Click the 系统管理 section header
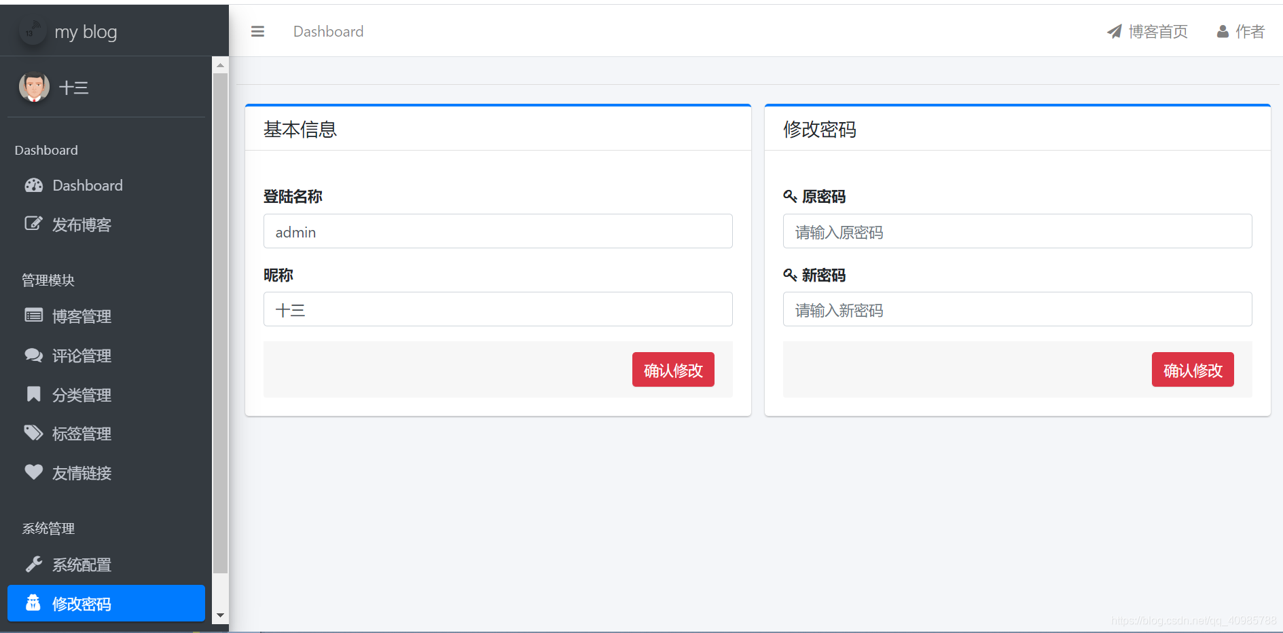Image resolution: width=1283 pixels, height=633 pixels. pyautogui.click(x=48, y=528)
